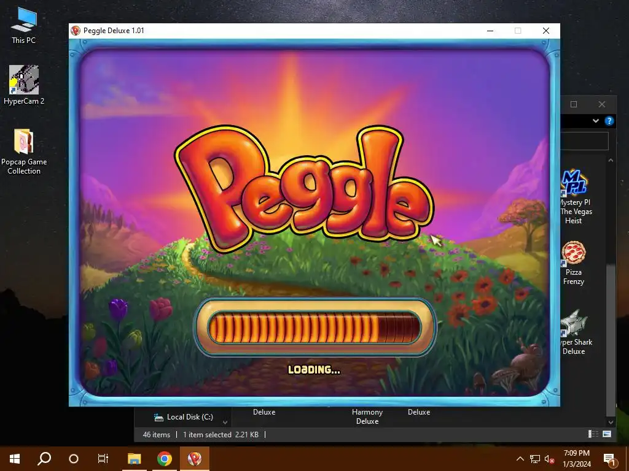
Task: Click 1 item selected 2.21 KB status
Action: (x=221, y=435)
